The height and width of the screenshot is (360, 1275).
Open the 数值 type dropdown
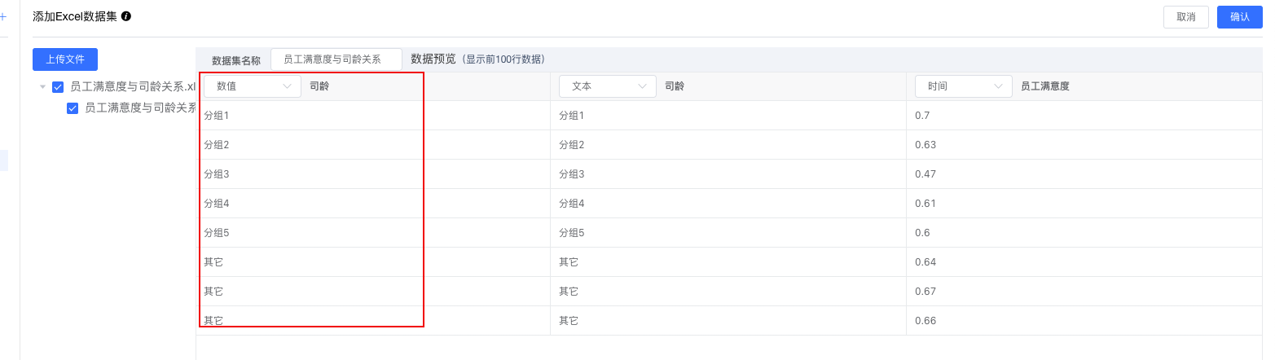tap(253, 86)
